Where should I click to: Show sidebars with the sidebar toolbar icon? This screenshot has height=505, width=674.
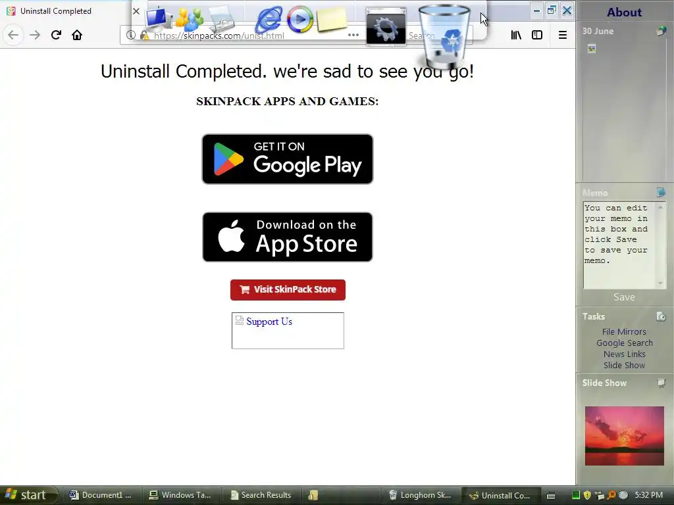[537, 35]
